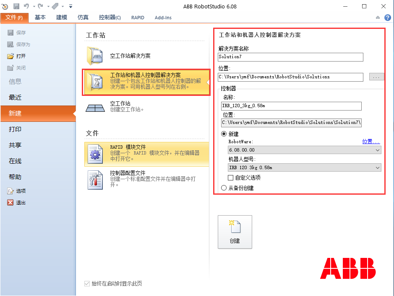Open the 机器人型号 IRB 120 dropdown

click(304, 167)
